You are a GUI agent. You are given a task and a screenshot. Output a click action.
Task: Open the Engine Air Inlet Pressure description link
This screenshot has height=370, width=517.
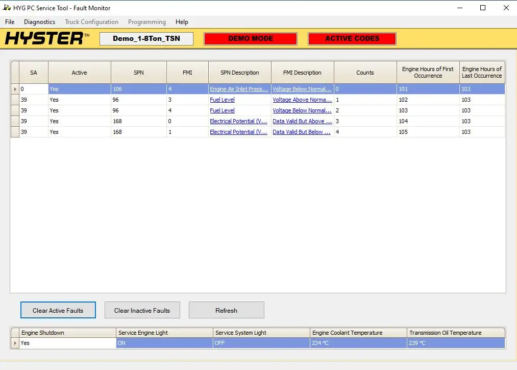pos(239,89)
